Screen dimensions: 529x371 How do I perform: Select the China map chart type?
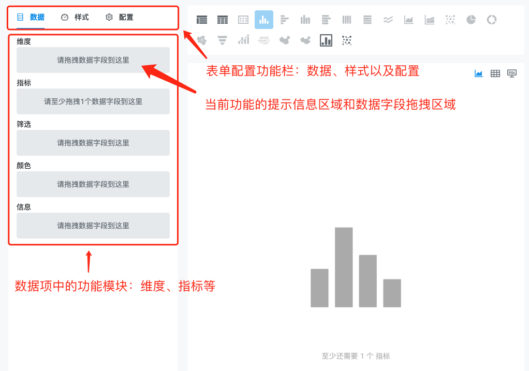285,40
